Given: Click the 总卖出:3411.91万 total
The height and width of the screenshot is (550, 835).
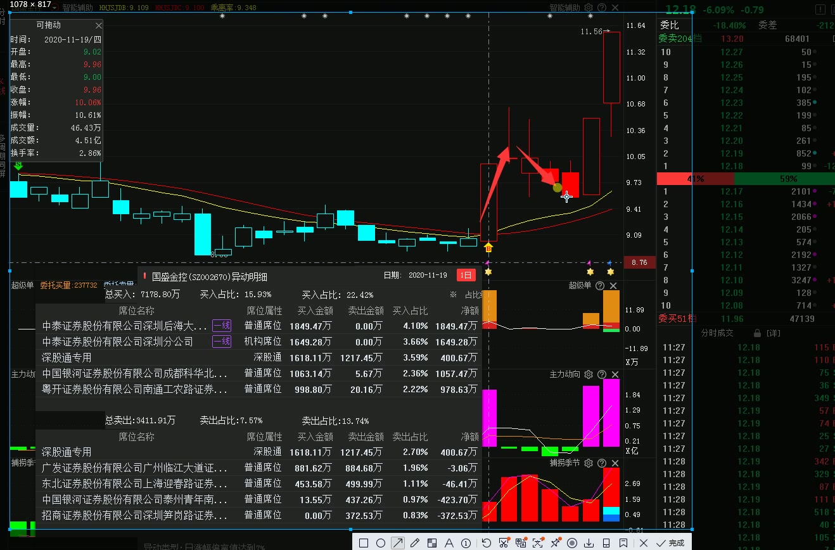Looking at the screenshot, I should pos(140,421).
